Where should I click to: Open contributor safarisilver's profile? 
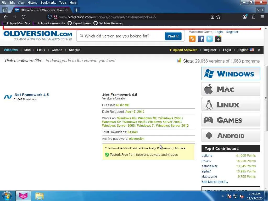209,166
